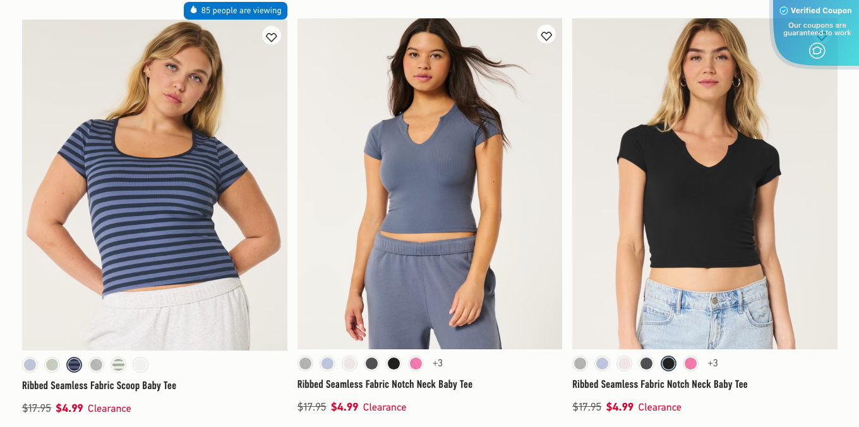Open the middle Notch Neck Baby Tee title
This screenshot has width=859, height=427.
point(385,384)
